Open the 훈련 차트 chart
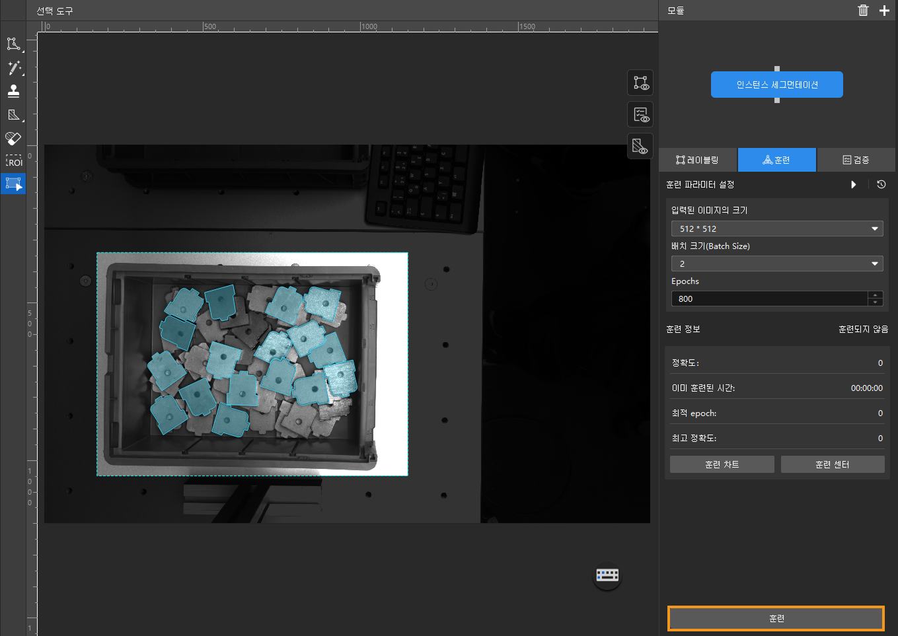The image size is (898, 636). [x=722, y=464]
